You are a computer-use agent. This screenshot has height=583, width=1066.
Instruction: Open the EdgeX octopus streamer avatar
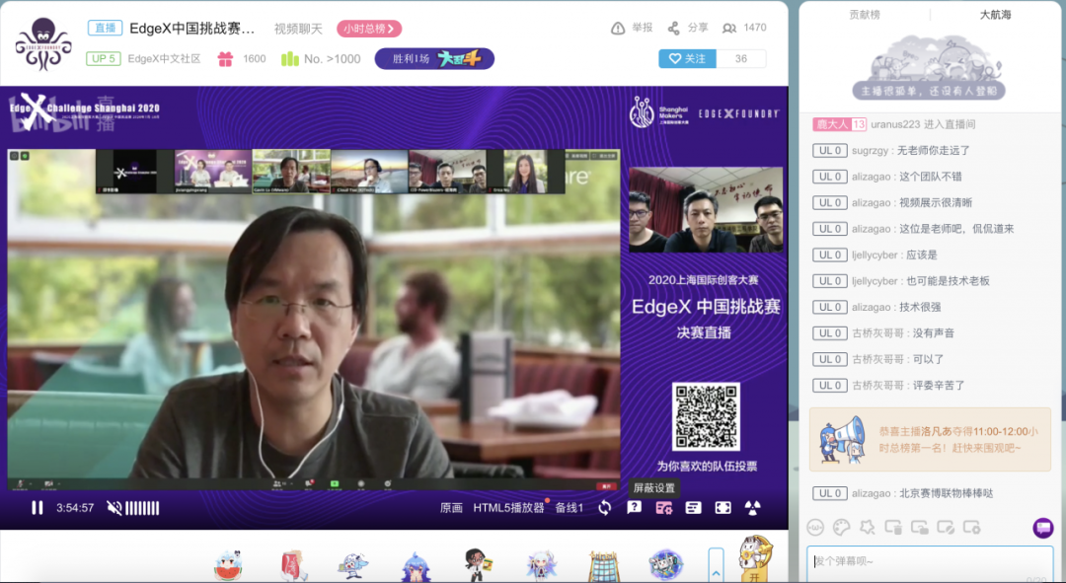43,43
